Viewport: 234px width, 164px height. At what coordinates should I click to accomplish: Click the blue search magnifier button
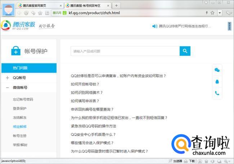pyautogui.click(x=185, y=51)
